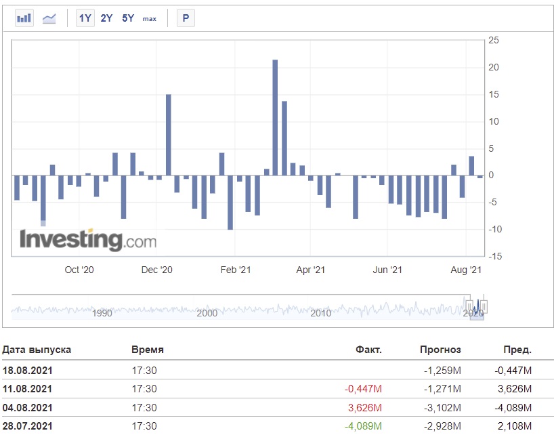
Task: Click the tallest bar in March '21
Action: click(275, 117)
